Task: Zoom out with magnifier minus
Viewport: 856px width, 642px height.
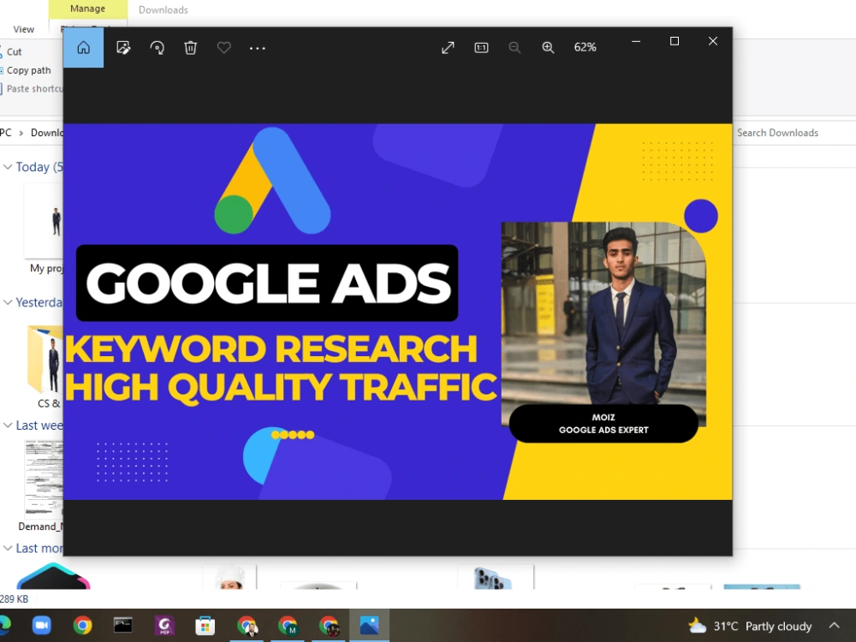Action: pyautogui.click(x=514, y=47)
